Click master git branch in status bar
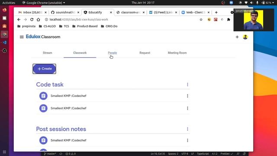This screenshot has height=156, width=277. click(50, 154)
